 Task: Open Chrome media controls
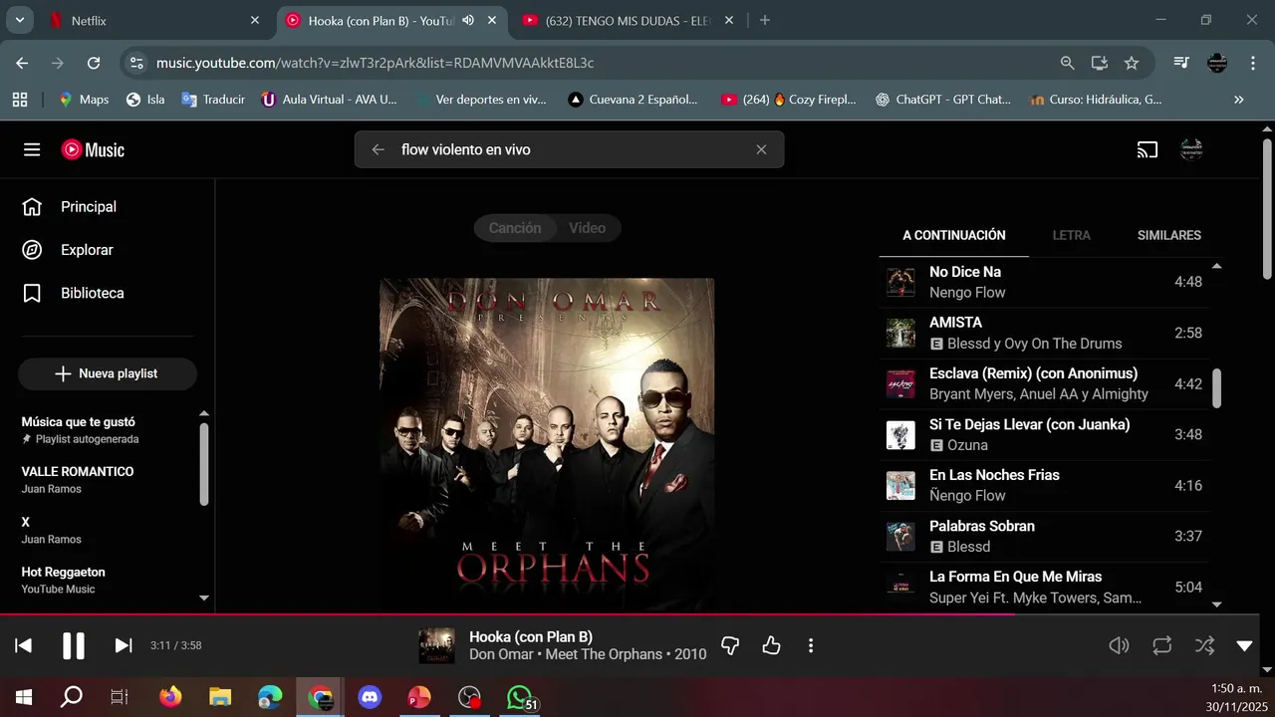pos(1181,63)
